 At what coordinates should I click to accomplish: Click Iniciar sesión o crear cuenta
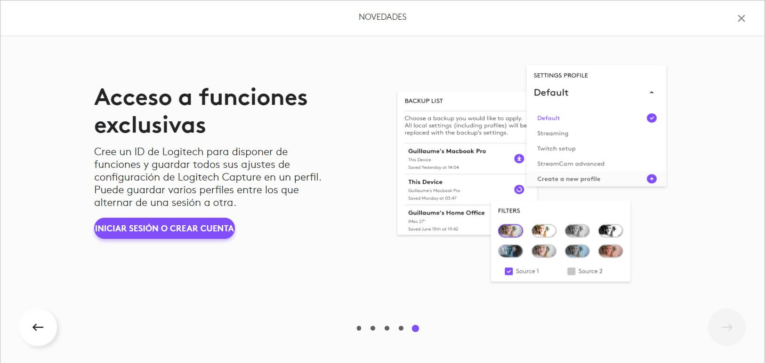(x=164, y=228)
